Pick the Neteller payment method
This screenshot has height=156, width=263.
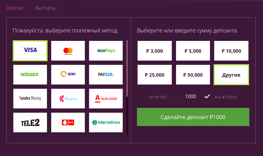[30, 74]
